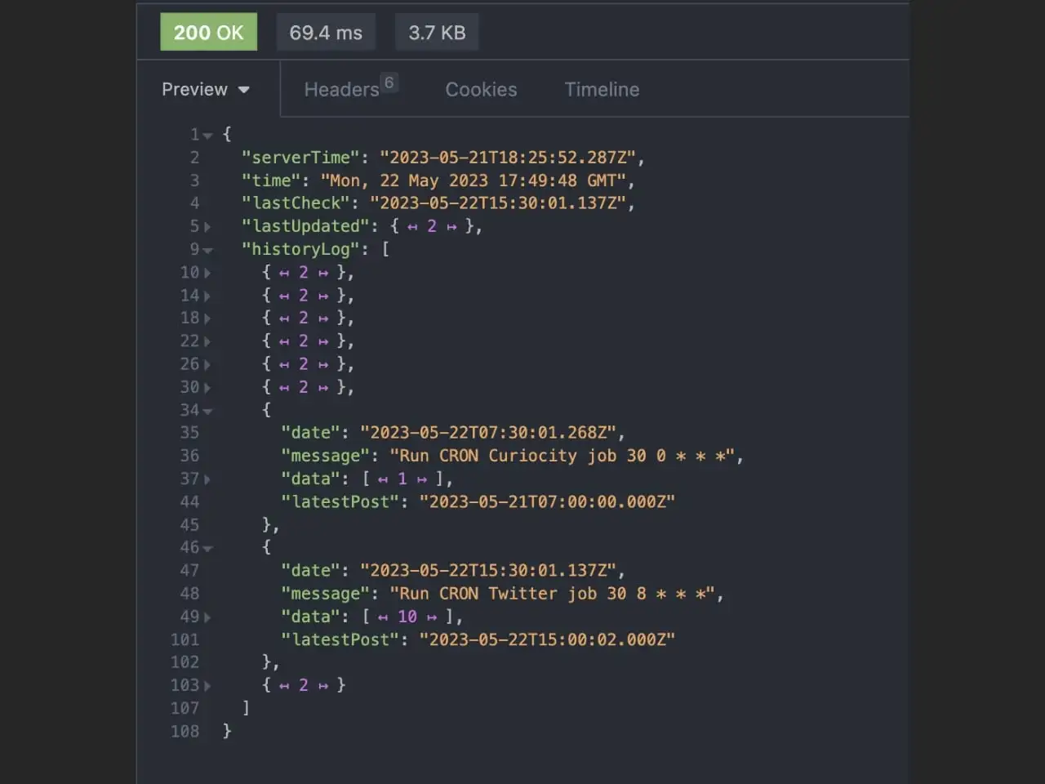Collapse the root object at line 1

(207, 136)
